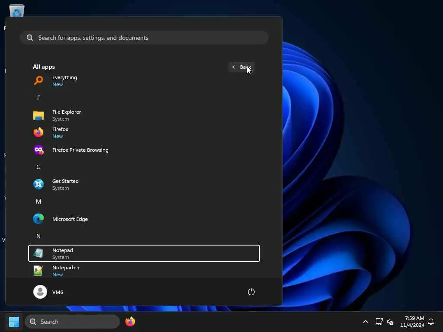Launch File Explorer folder icon
The width and height of the screenshot is (443, 332).
click(x=39, y=115)
